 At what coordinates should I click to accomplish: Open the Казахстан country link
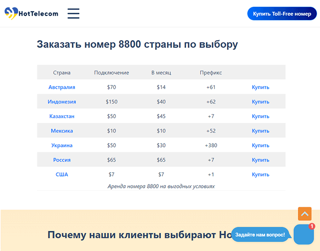coord(62,116)
